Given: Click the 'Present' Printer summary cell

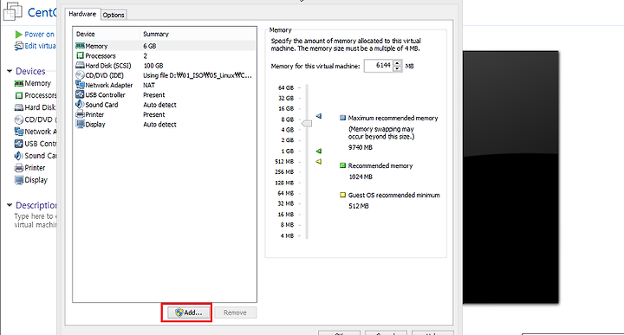Looking at the screenshot, I should click(x=154, y=114).
